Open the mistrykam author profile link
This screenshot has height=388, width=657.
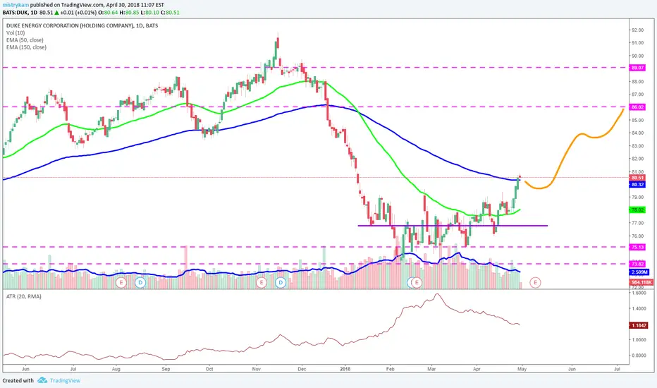point(16,6)
